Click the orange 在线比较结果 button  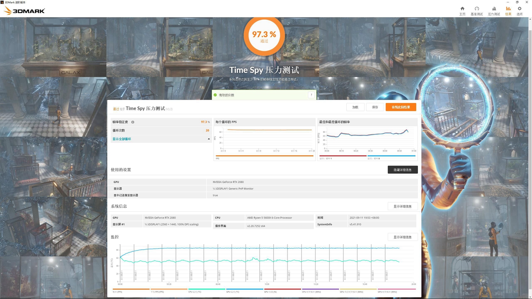coord(401,107)
